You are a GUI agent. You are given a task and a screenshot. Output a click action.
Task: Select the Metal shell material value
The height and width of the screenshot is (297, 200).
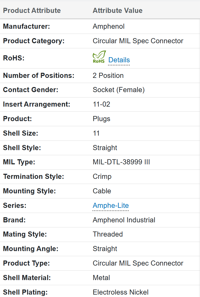[101, 278]
